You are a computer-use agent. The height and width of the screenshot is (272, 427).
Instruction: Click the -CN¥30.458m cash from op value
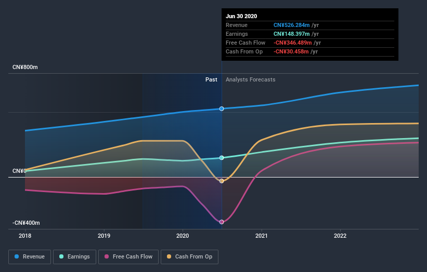tap(291, 51)
